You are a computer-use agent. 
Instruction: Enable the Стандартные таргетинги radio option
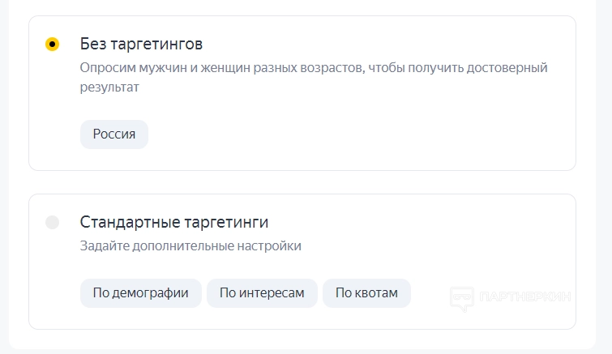coord(53,223)
